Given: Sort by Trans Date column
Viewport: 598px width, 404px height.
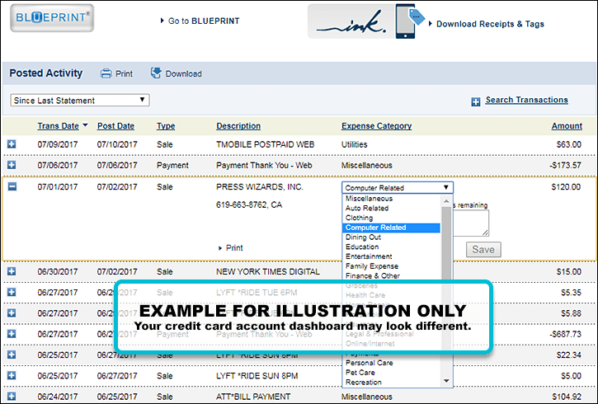Looking at the screenshot, I should (x=58, y=126).
